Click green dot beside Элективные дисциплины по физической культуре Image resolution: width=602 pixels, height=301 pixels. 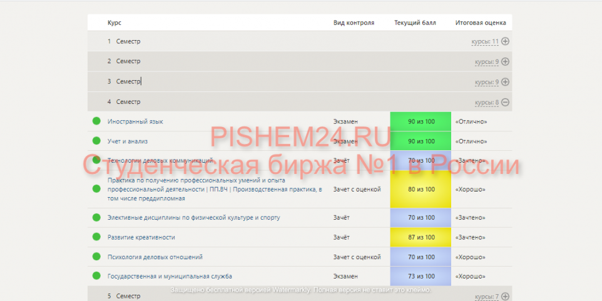tap(96, 217)
